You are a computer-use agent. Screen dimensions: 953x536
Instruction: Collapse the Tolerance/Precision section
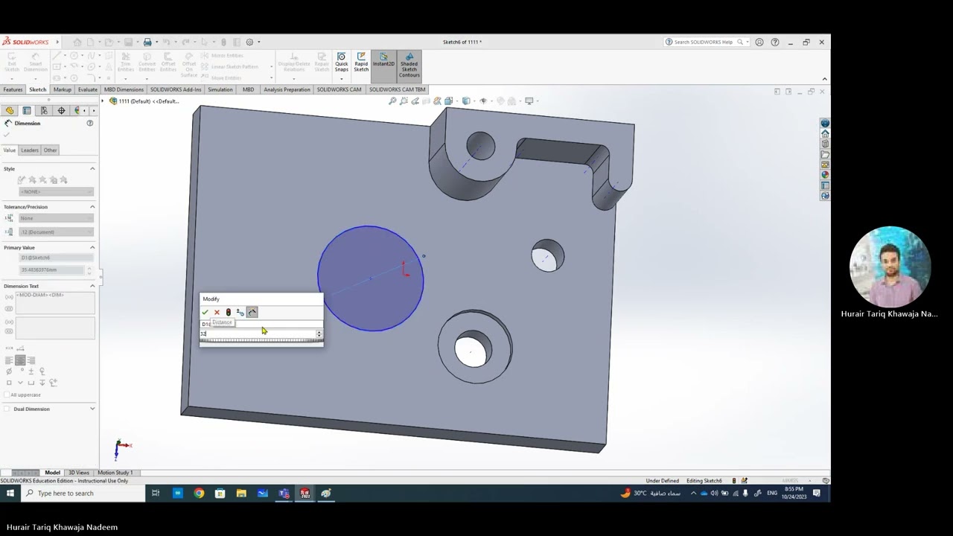92,207
